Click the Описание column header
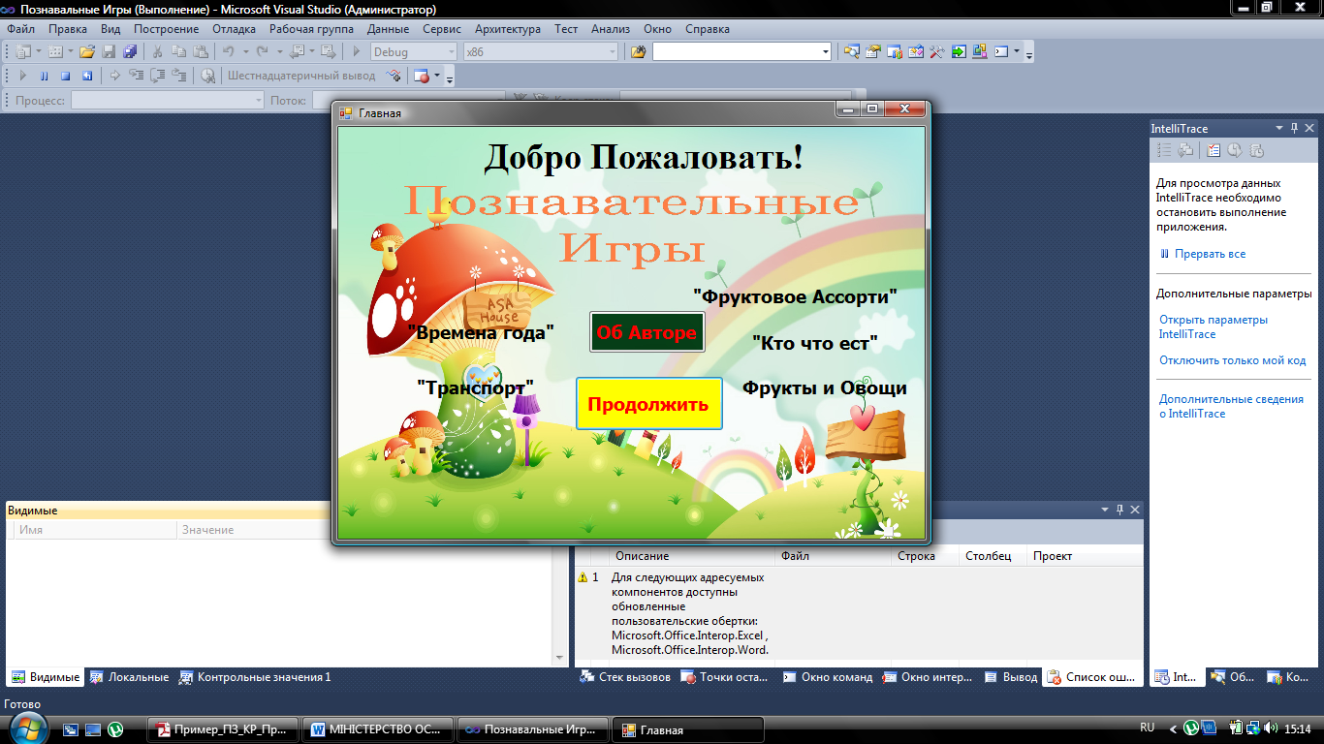This screenshot has height=744, width=1324. point(642,556)
